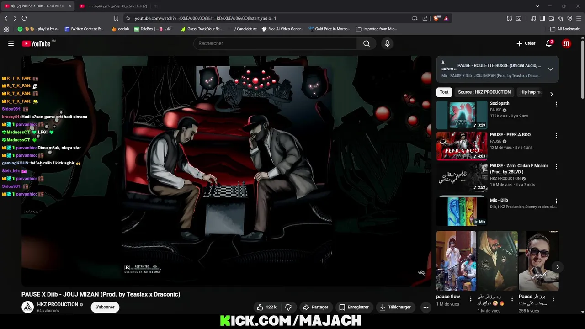Open the Brave Wallet icon
Screen dimensions: 585x329
tap(551, 18)
